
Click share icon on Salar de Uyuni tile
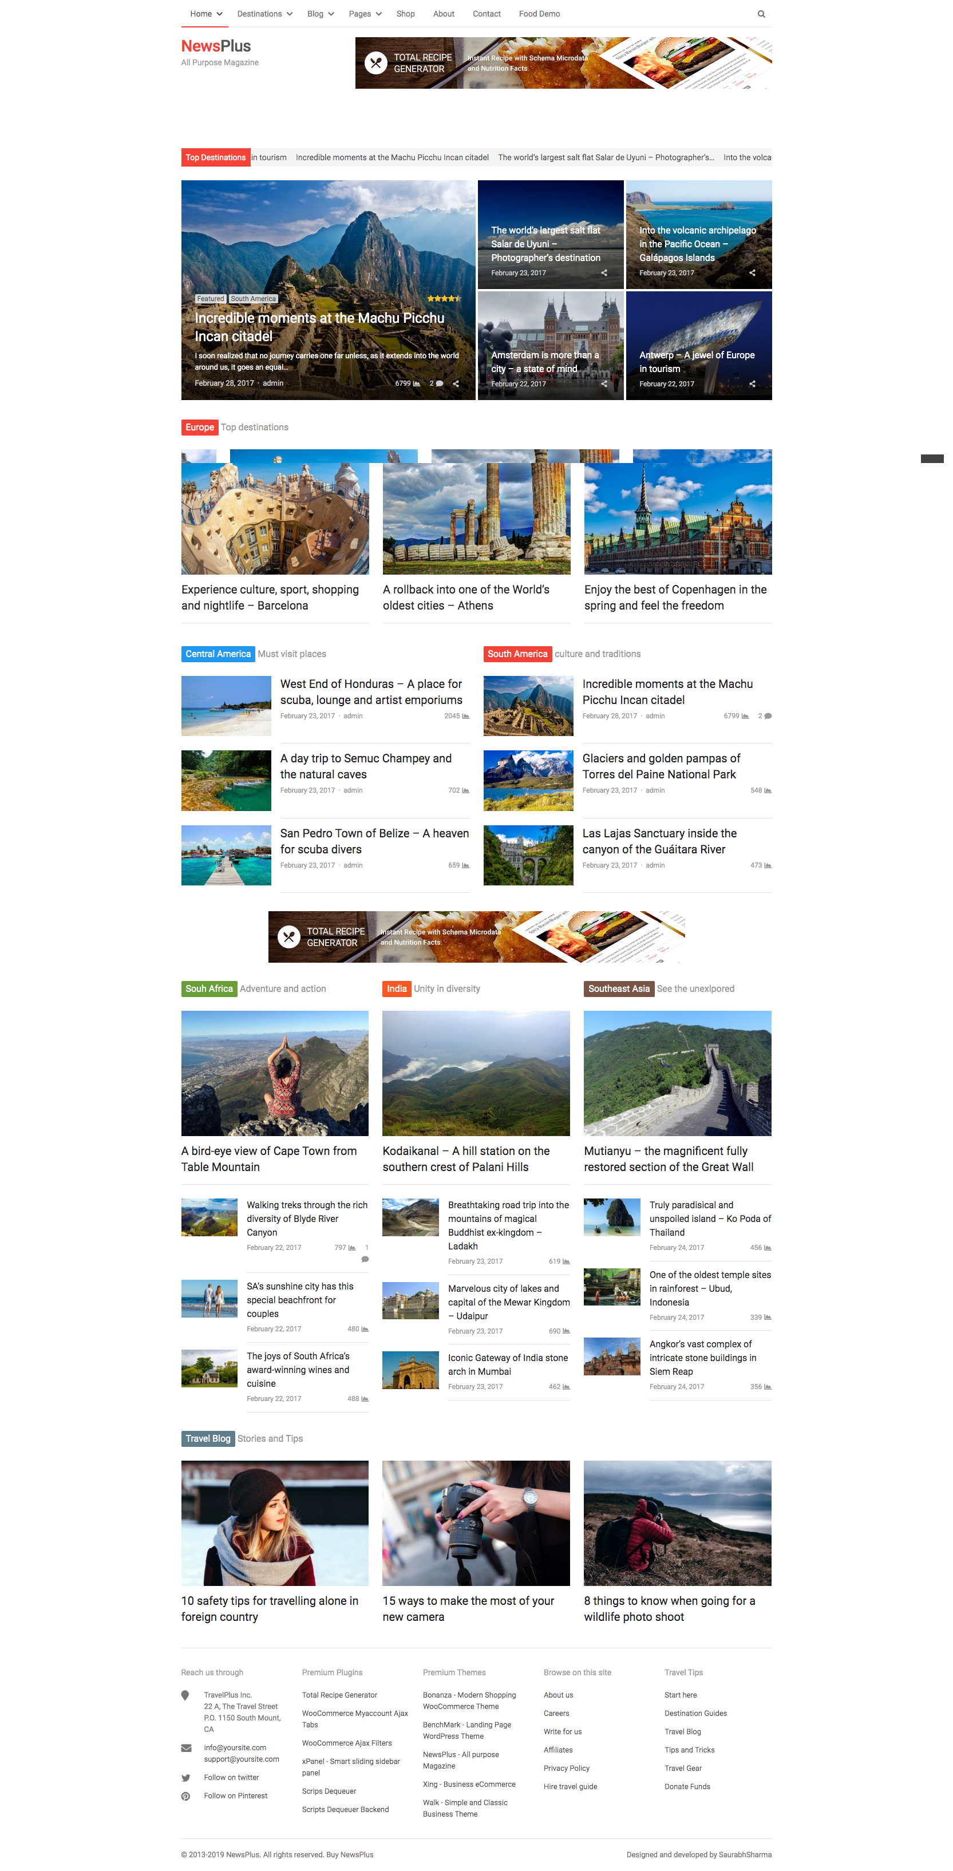[x=604, y=273]
